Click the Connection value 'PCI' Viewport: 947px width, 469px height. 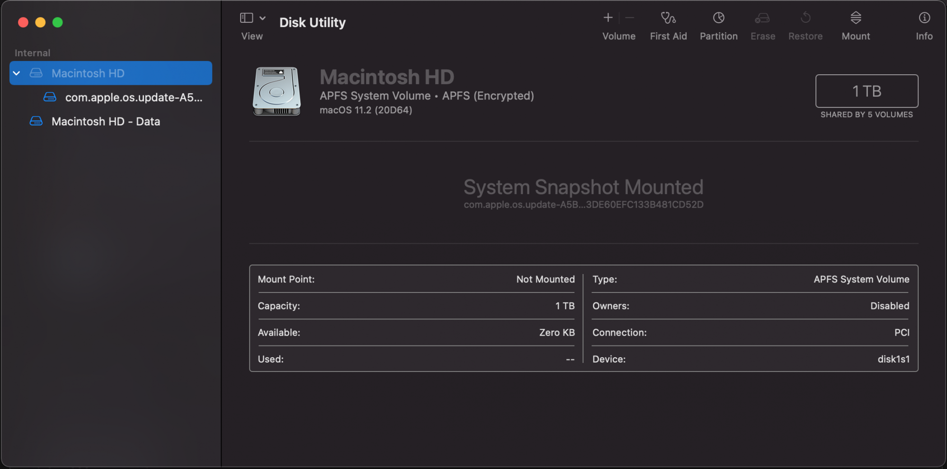click(902, 332)
